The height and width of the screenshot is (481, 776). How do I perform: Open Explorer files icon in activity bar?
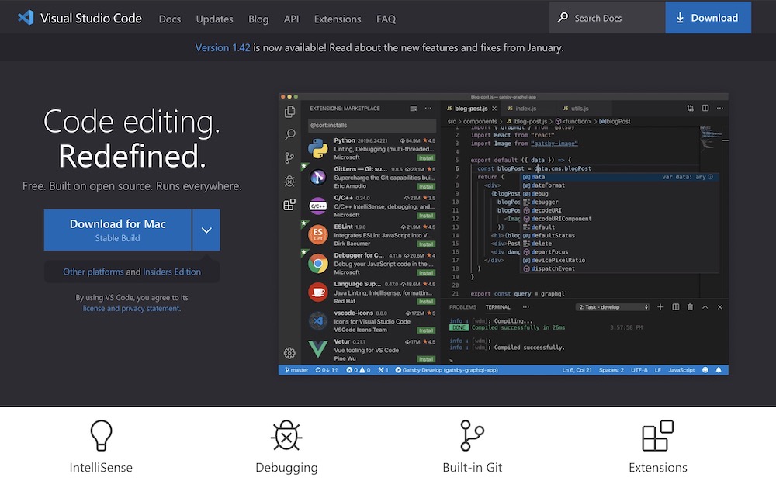(x=290, y=112)
